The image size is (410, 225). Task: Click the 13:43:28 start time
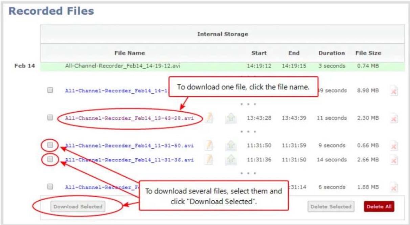pos(259,118)
